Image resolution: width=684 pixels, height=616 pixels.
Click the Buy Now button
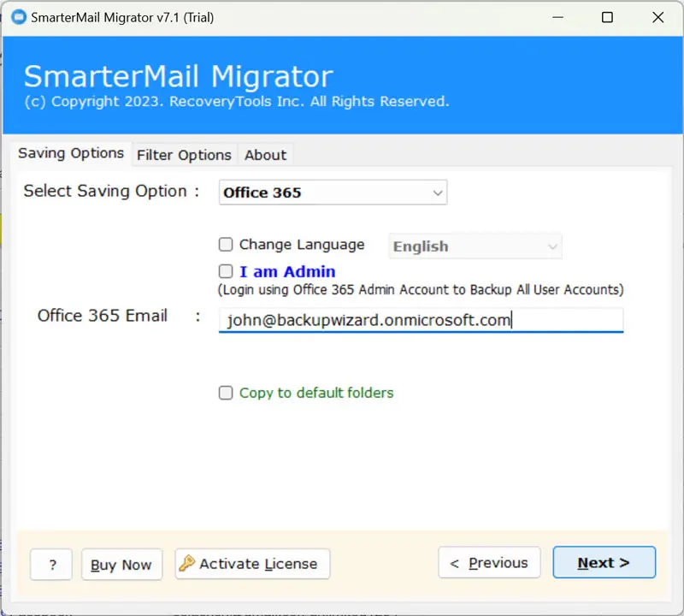(x=121, y=565)
